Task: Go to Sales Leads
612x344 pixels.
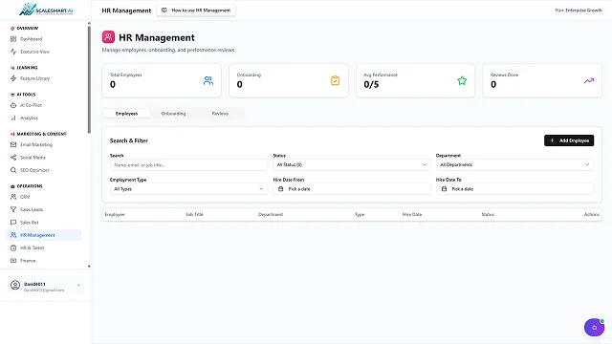Action: (43, 209)
